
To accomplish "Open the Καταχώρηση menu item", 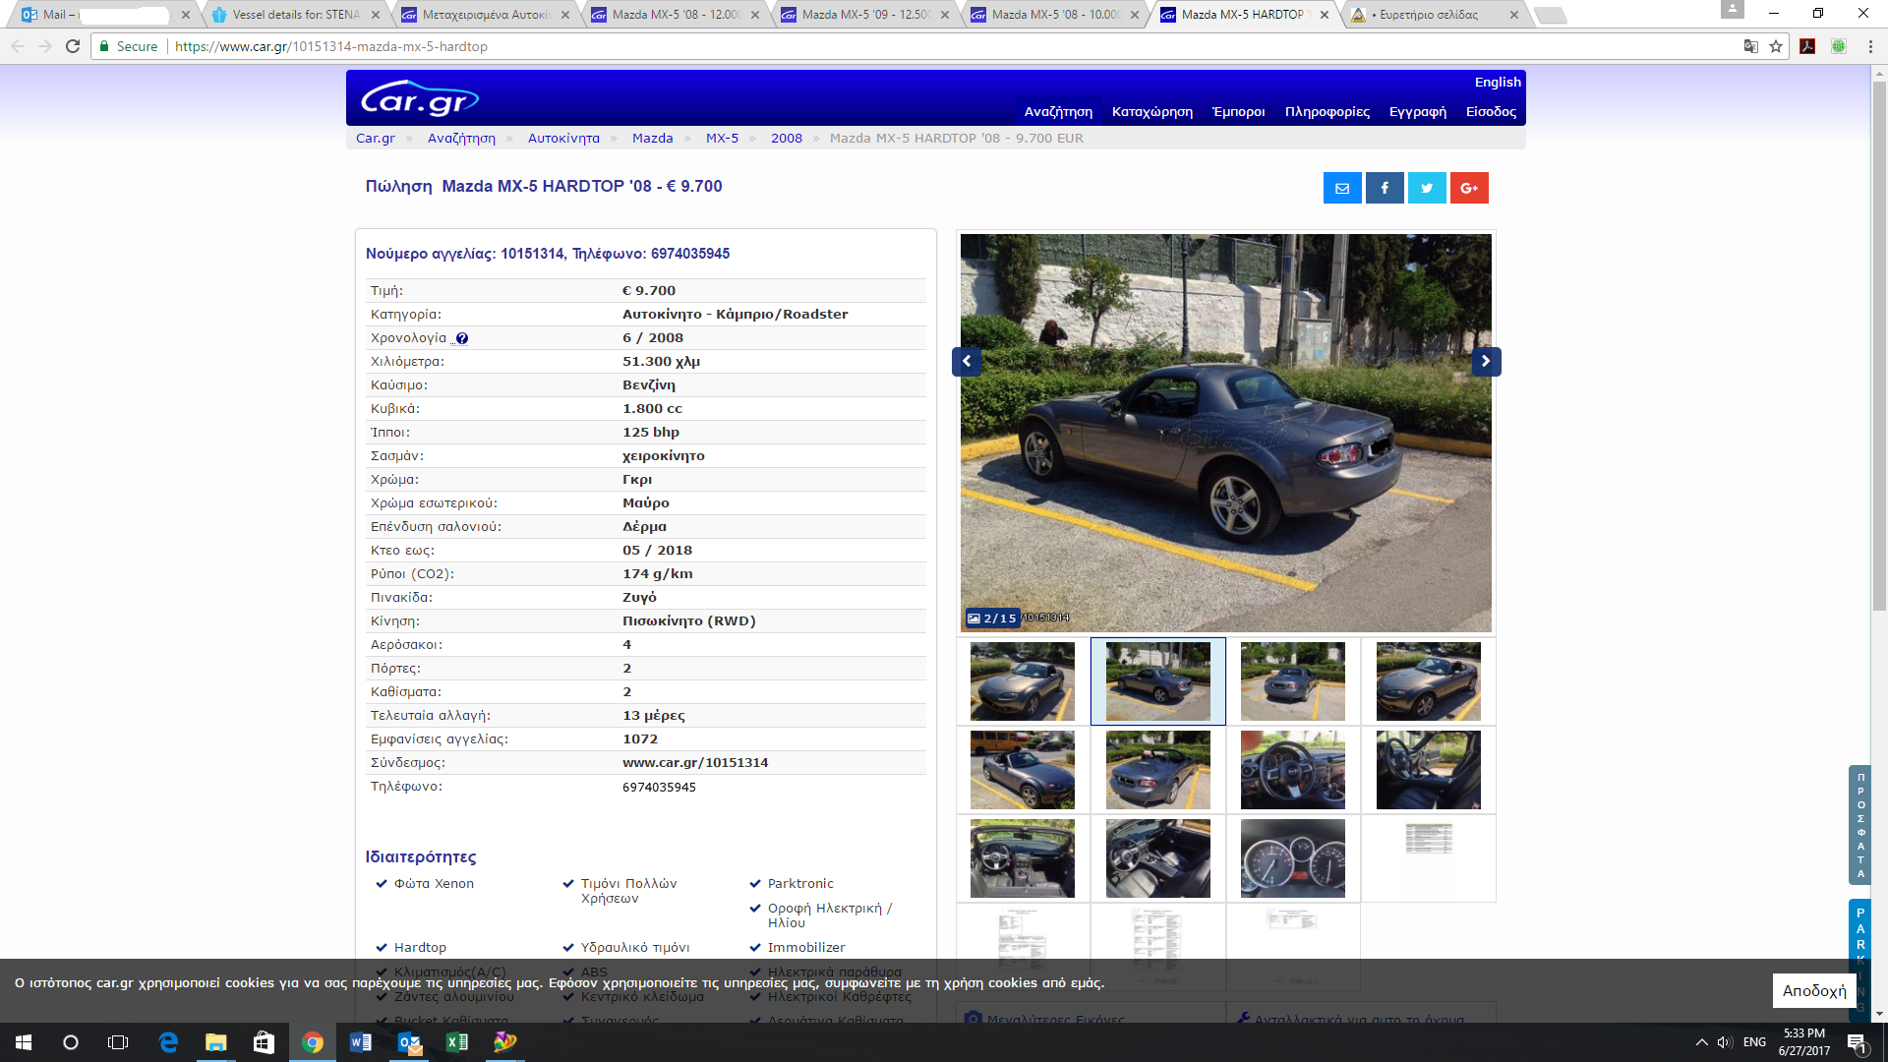I will [1152, 112].
